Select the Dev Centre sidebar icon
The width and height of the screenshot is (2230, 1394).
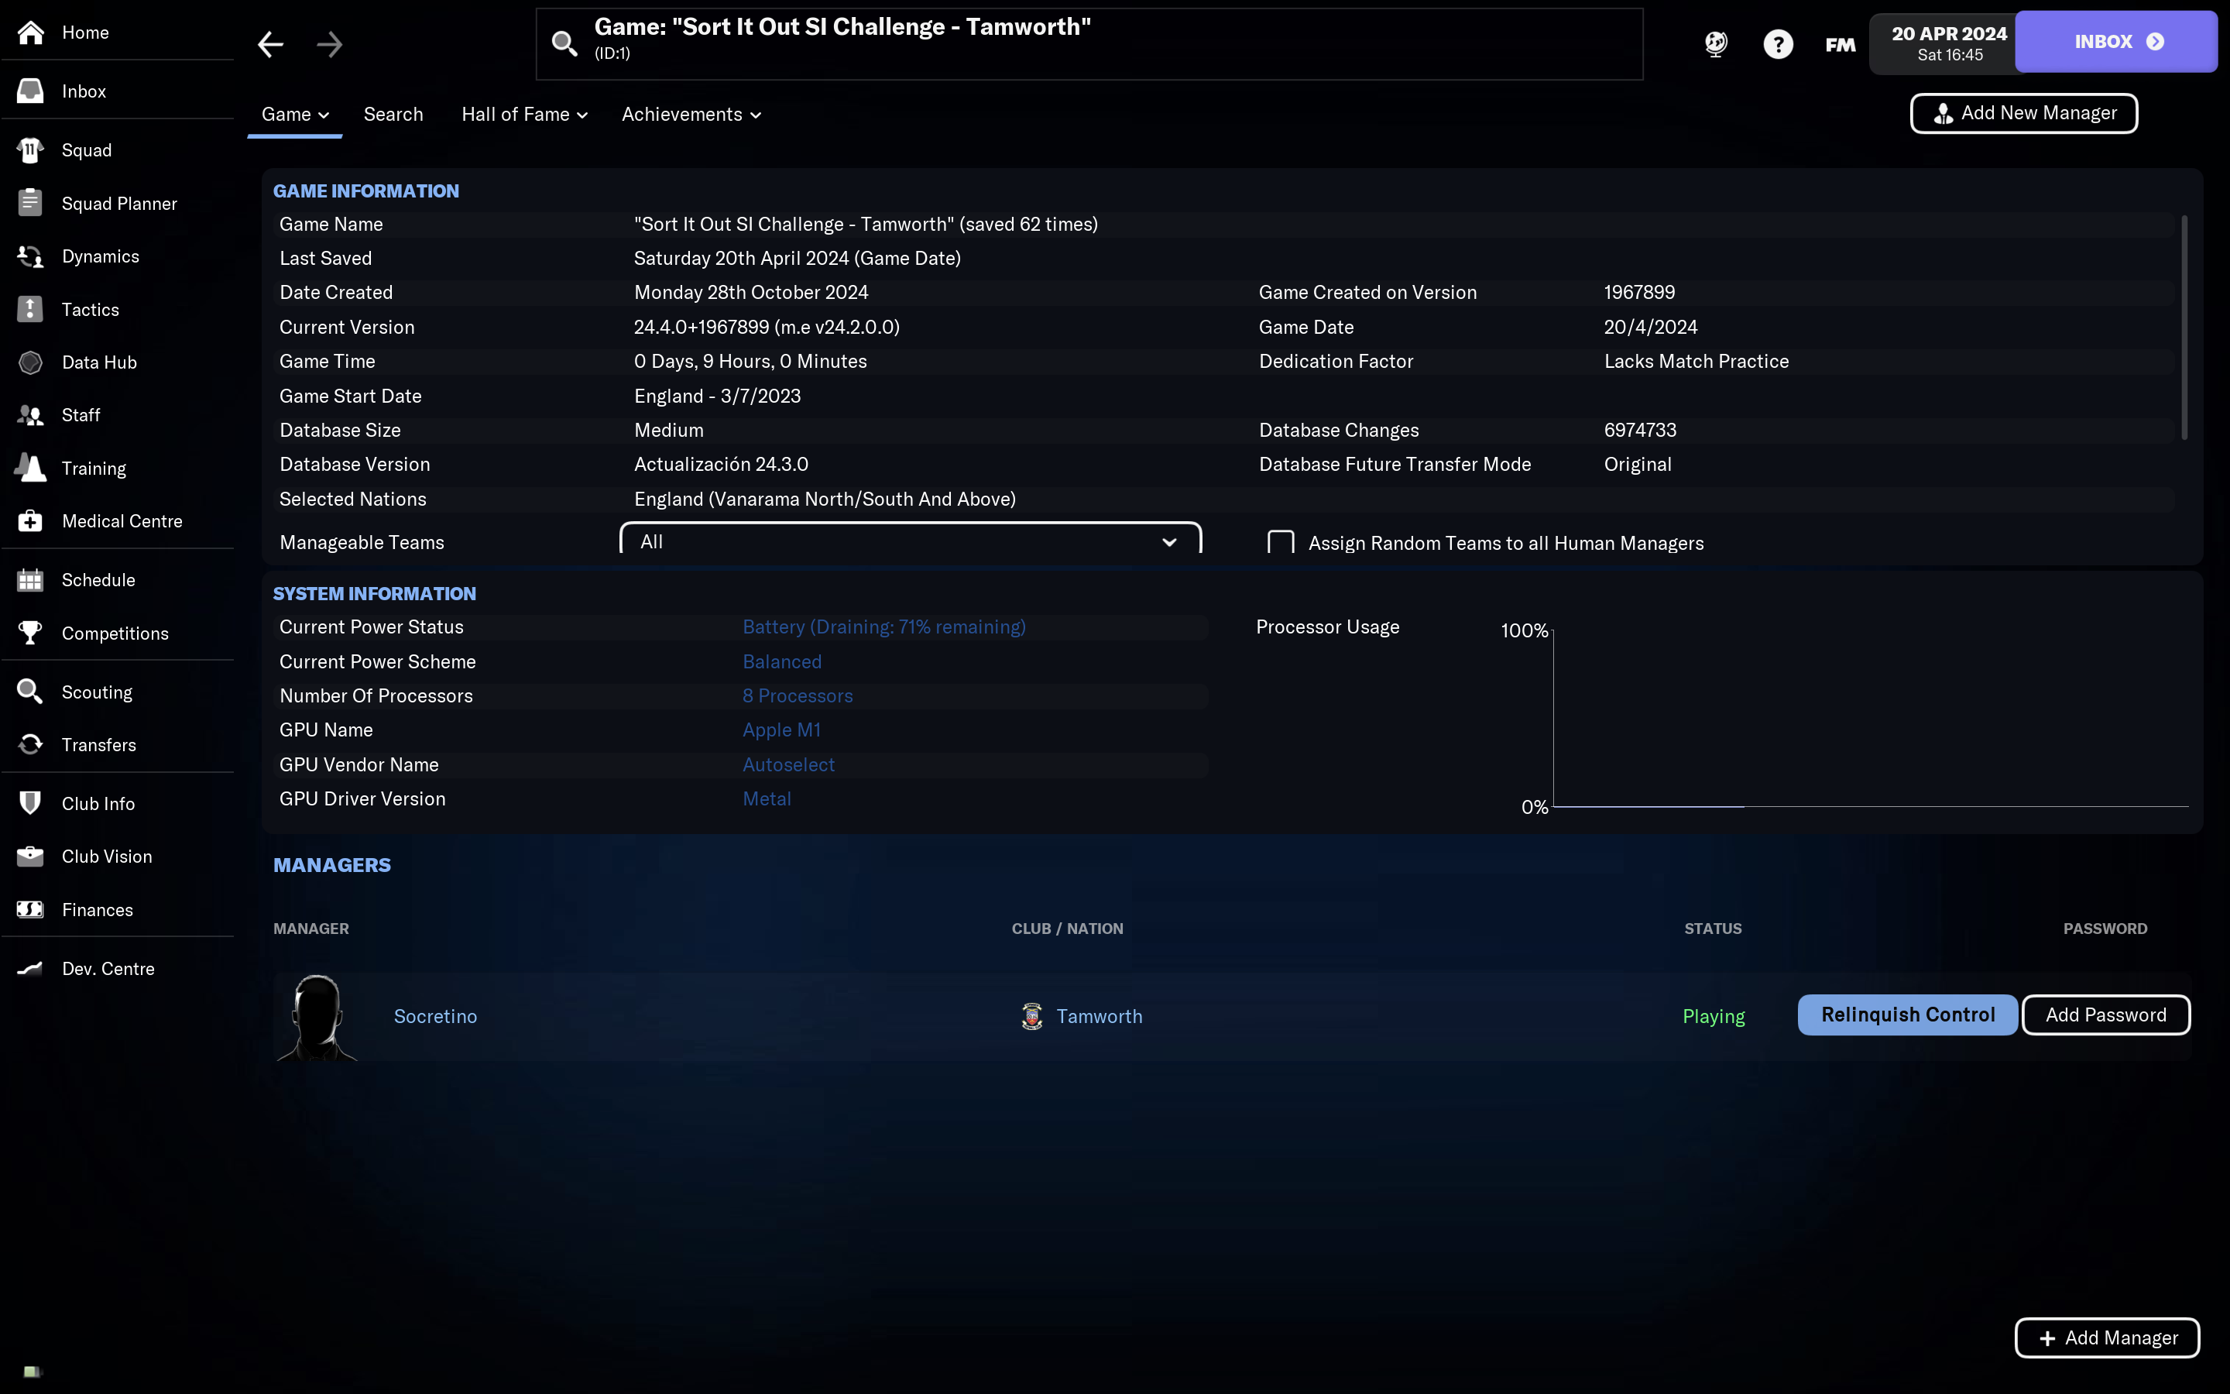(29, 967)
